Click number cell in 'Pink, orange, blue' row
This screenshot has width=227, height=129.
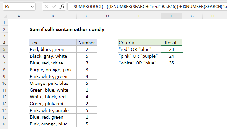click(x=87, y=124)
